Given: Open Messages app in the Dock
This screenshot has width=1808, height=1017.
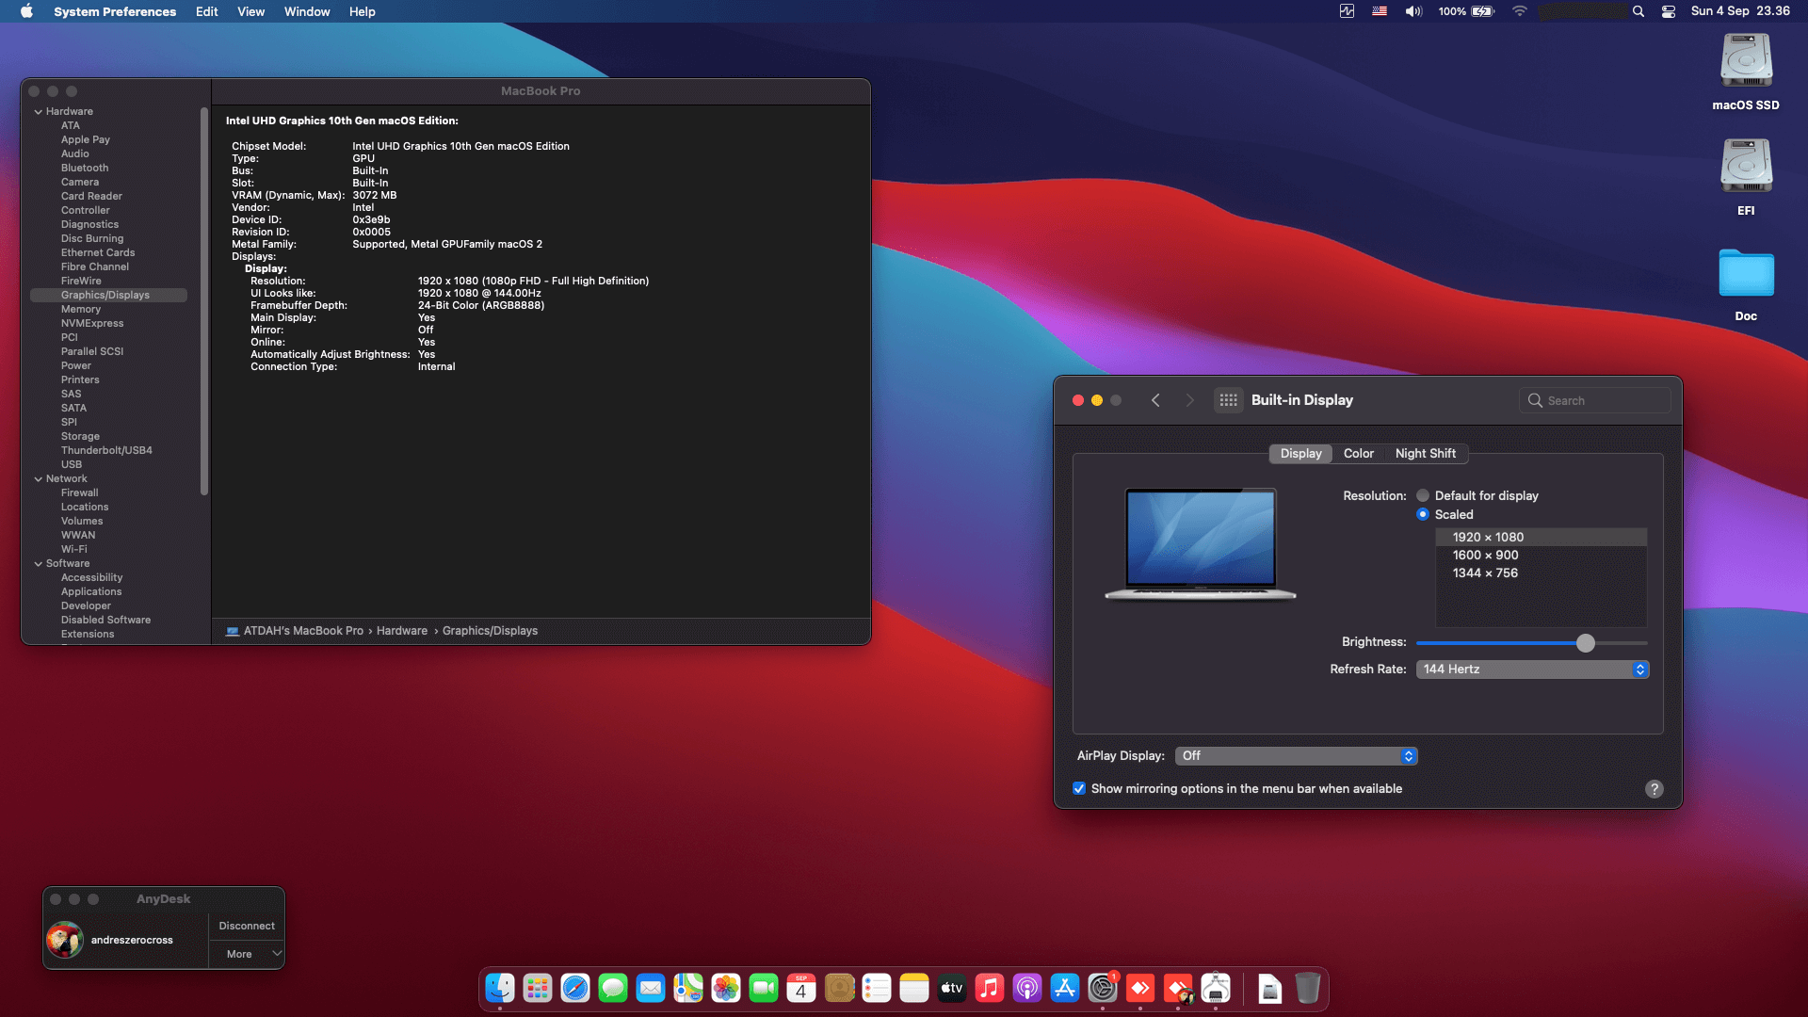Looking at the screenshot, I should [613, 988].
